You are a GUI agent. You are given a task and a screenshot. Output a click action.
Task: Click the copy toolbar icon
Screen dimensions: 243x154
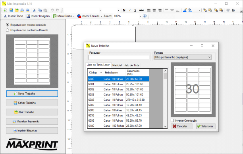[40, 10]
